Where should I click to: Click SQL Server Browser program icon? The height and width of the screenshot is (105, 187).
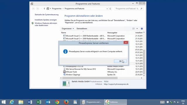[x=64, y=69]
